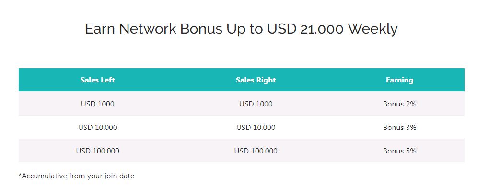
Task: Click 'USD 21.000' in the title
Action: tap(305, 29)
